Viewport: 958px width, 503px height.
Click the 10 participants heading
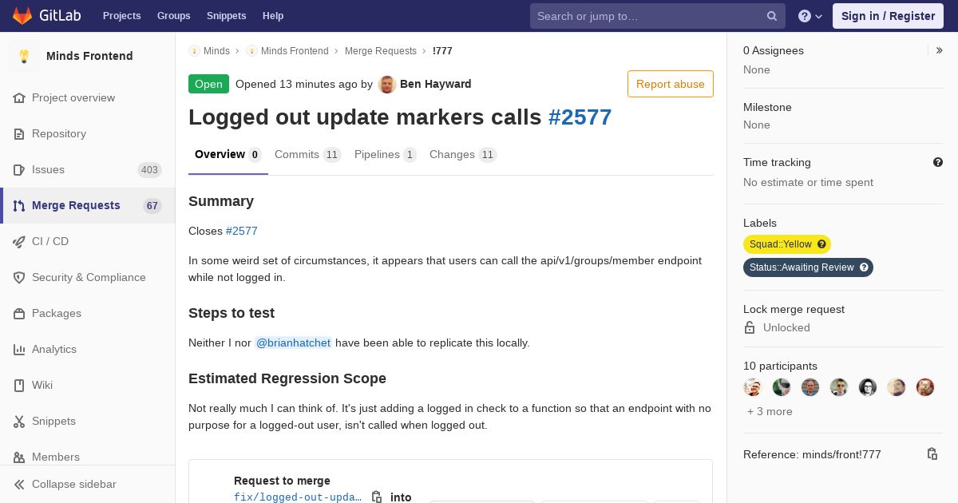pyautogui.click(x=780, y=366)
